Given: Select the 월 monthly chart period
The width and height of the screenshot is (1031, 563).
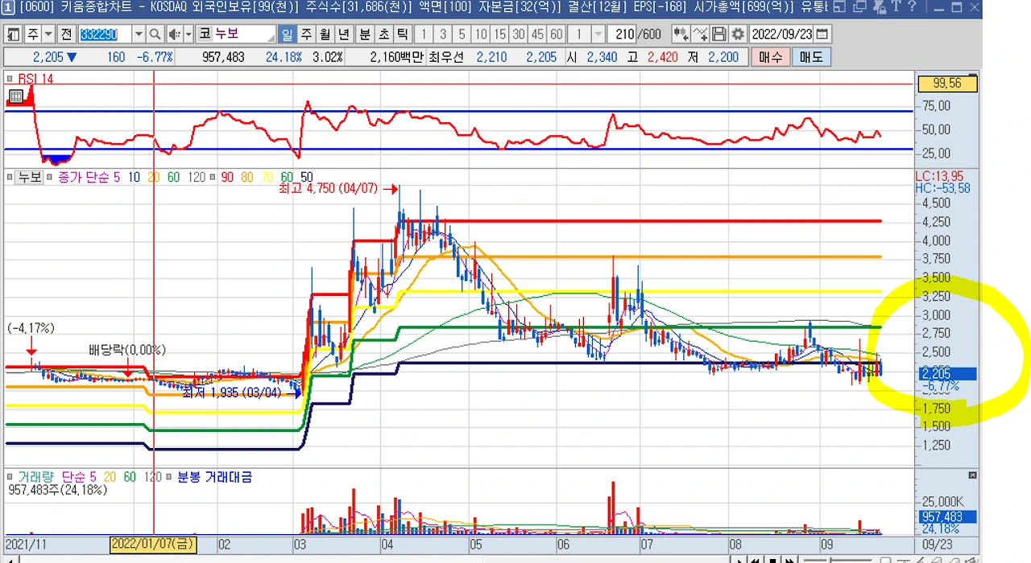Looking at the screenshot, I should pos(325,35).
